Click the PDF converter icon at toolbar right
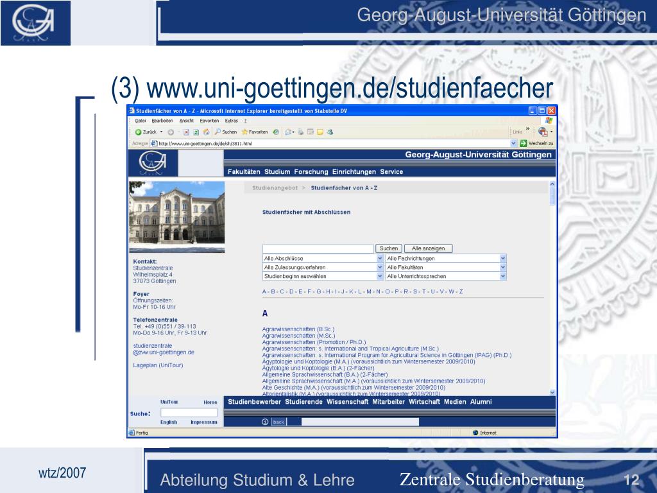This screenshot has height=493, width=657. coord(543,132)
